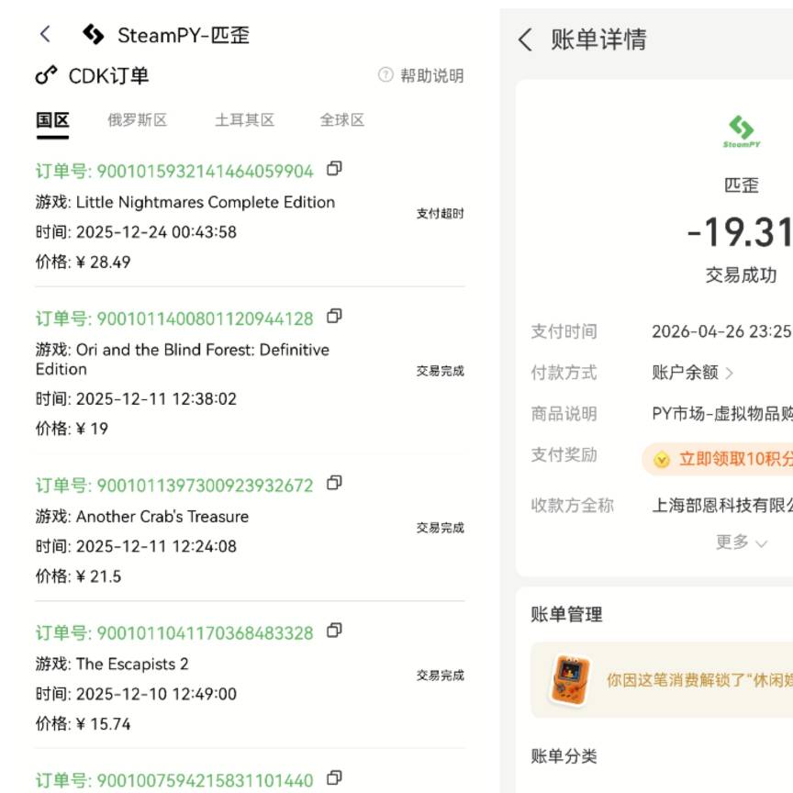Copy order number ending 831101440
The width and height of the screenshot is (793, 793).
pos(334,777)
